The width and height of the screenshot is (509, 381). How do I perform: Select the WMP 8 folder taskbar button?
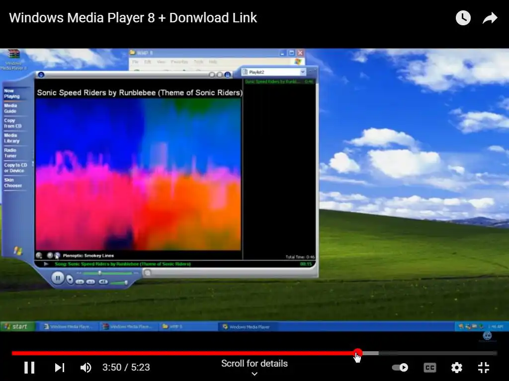tap(188, 326)
